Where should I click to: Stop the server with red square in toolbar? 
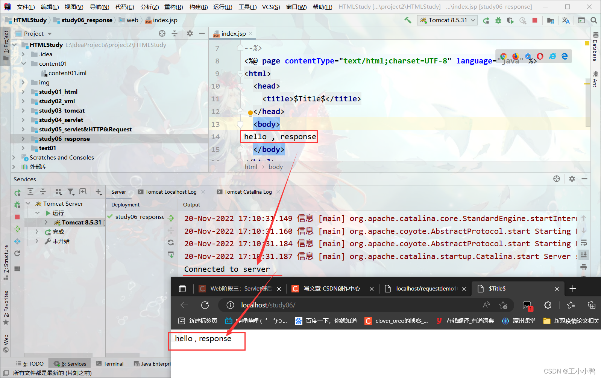[x=535, y=20]
